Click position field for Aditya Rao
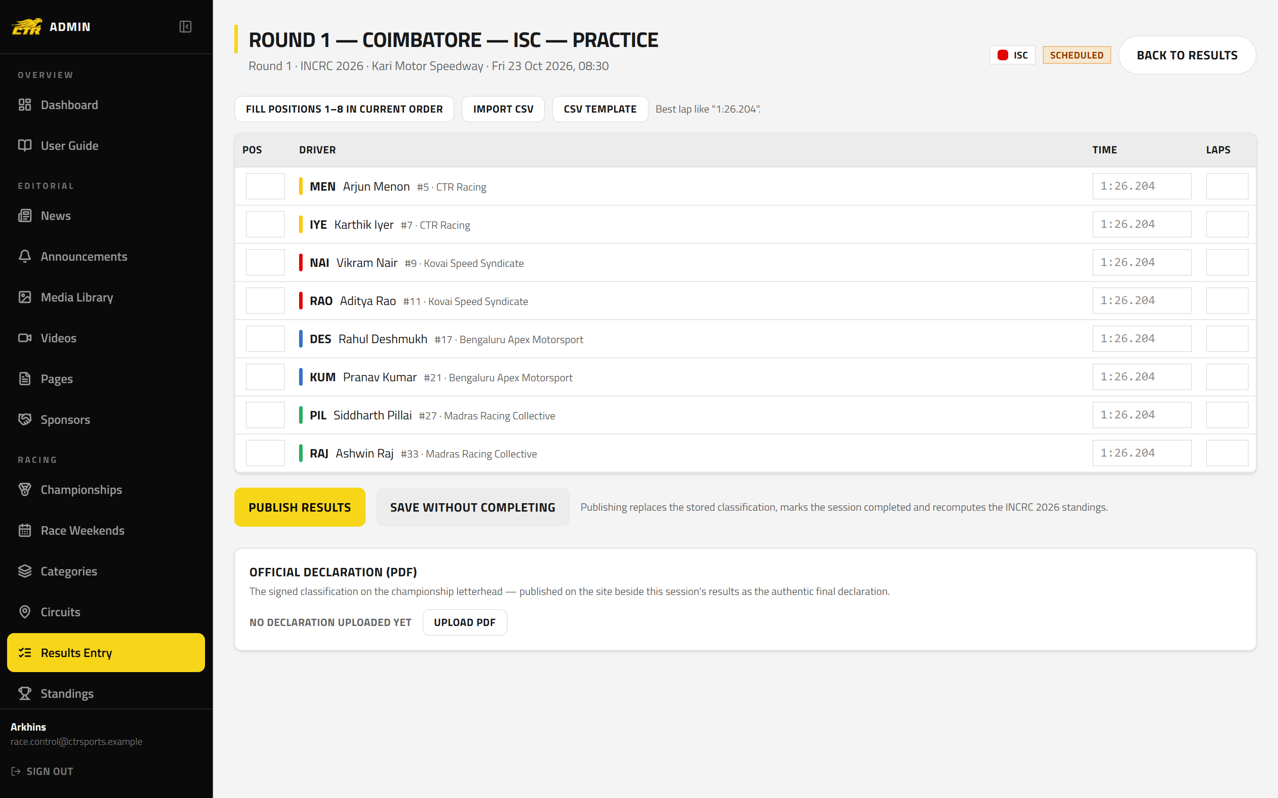The image size is (1278, 798). tap(265, 300)
